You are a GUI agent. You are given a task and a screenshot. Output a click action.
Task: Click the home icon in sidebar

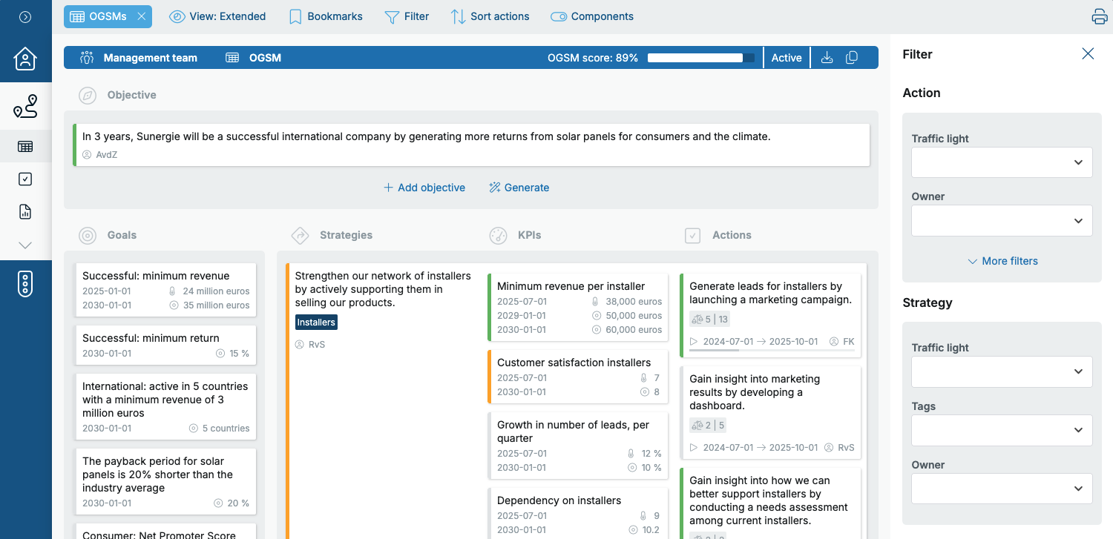click(25, 59)
